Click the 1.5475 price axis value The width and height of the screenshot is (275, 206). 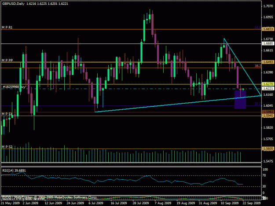click(268, 161)
